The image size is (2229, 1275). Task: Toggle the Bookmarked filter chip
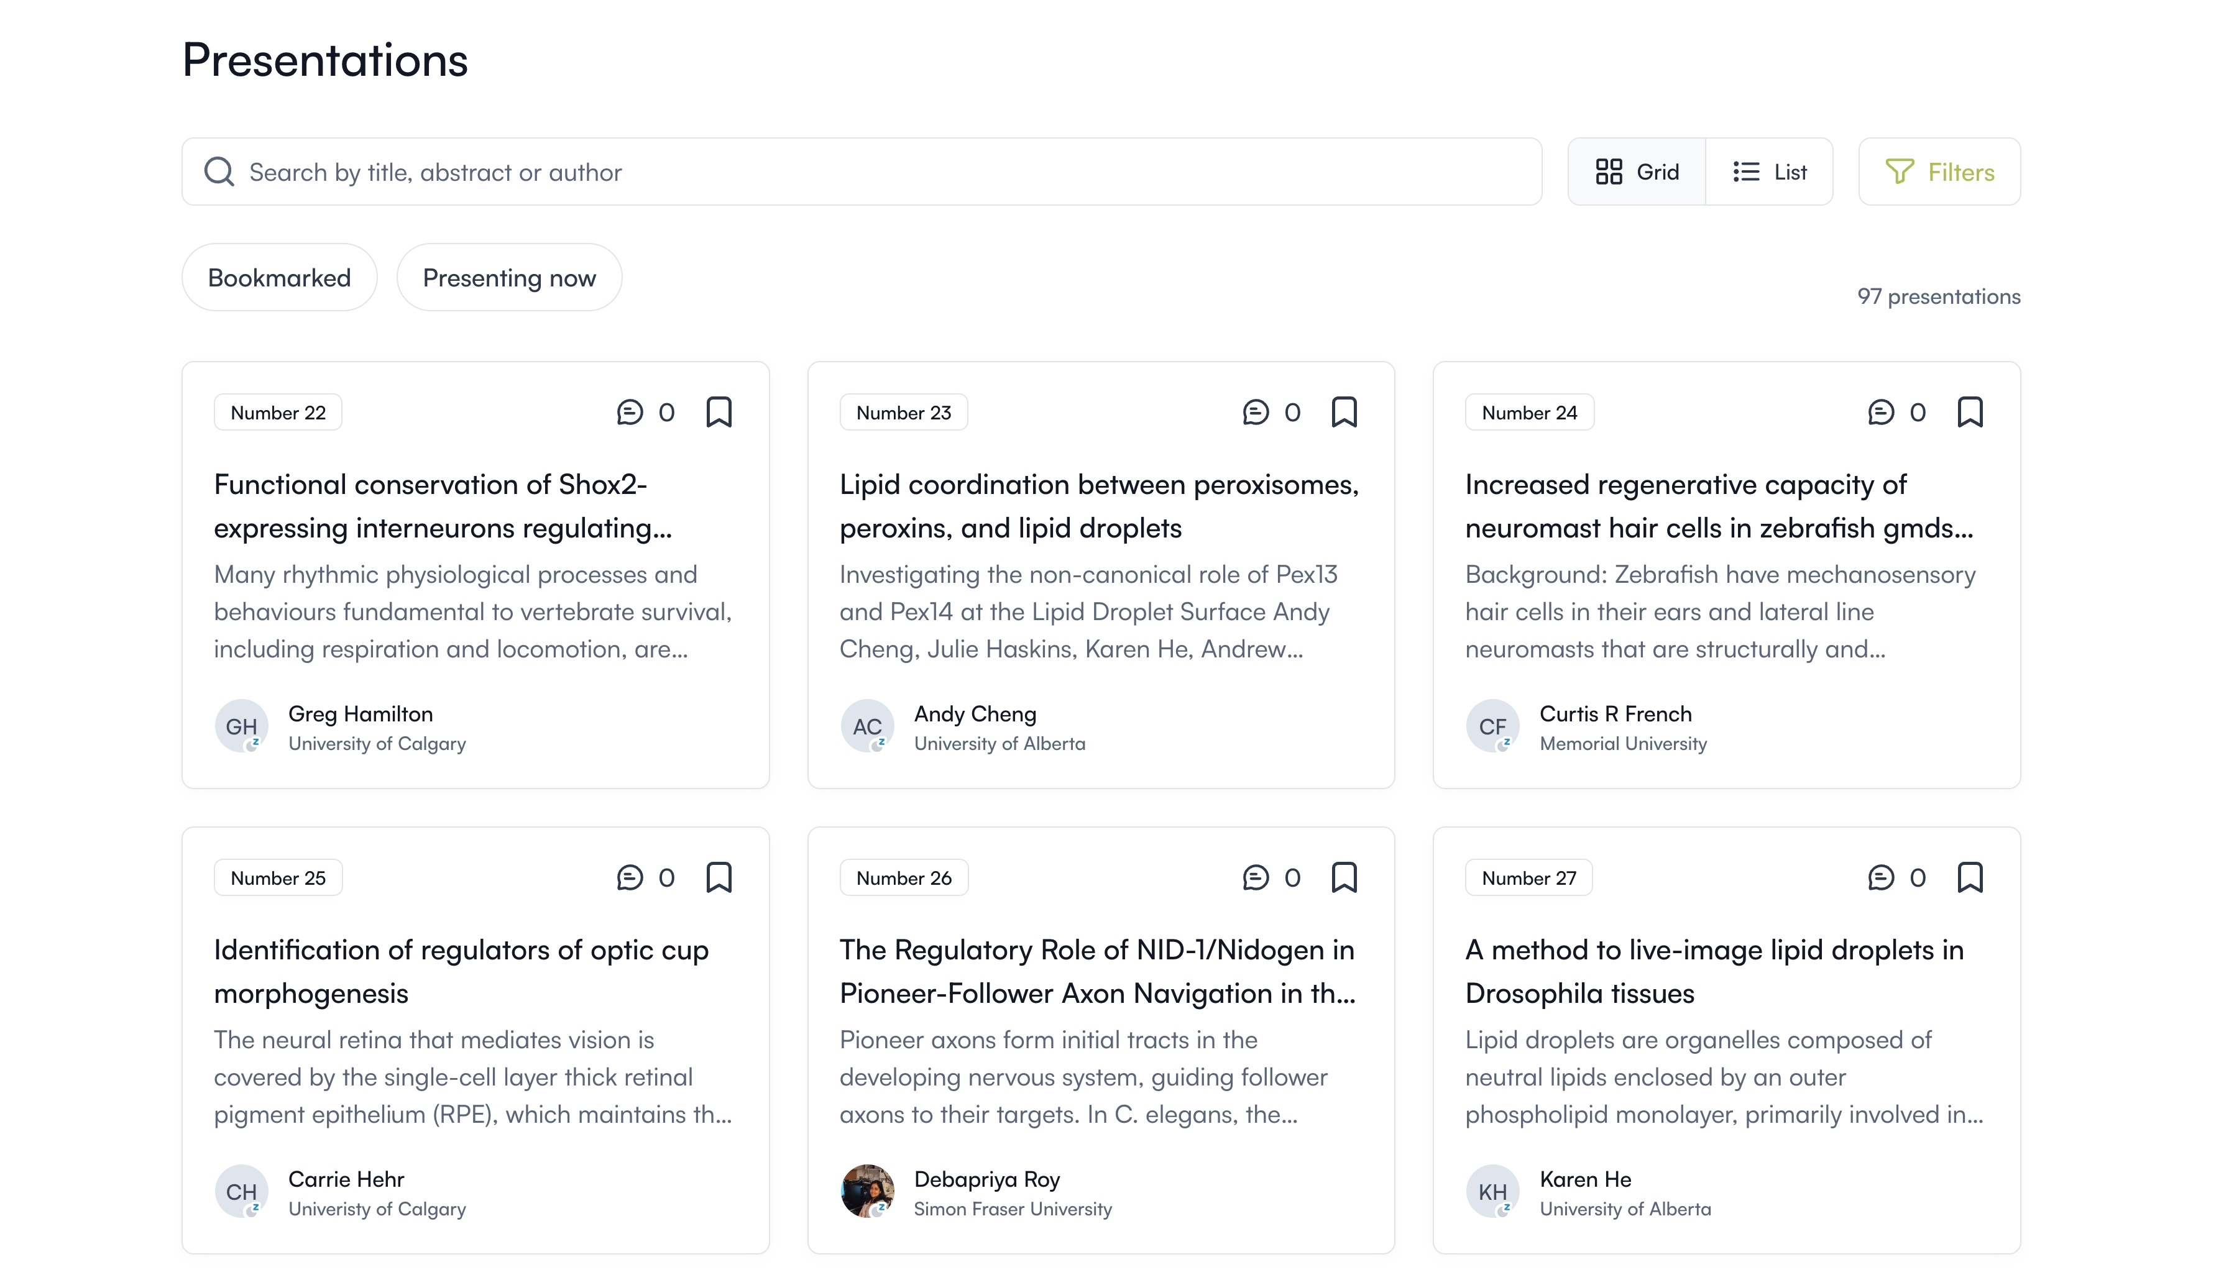pos(279,278)
